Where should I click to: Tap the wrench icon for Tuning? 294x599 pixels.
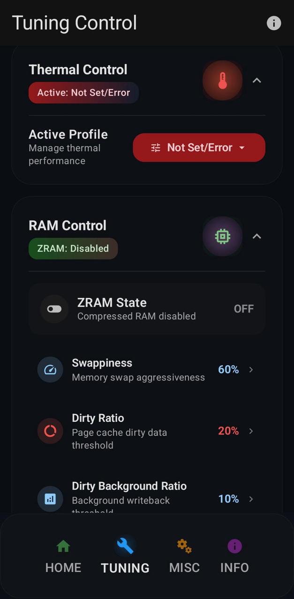(125, 546)
